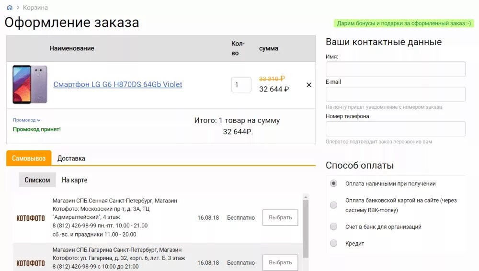Select Счет в банк для организаций
This screenshot has width=479, height=271.
pyautogui.click(x=333, y=226)
